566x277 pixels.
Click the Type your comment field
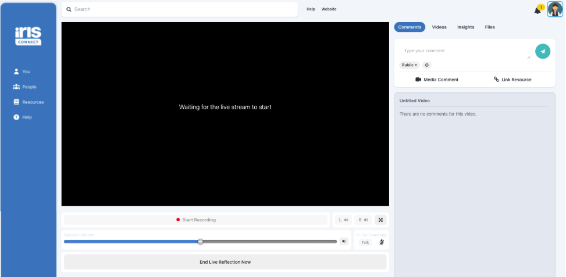pos(464,53)
